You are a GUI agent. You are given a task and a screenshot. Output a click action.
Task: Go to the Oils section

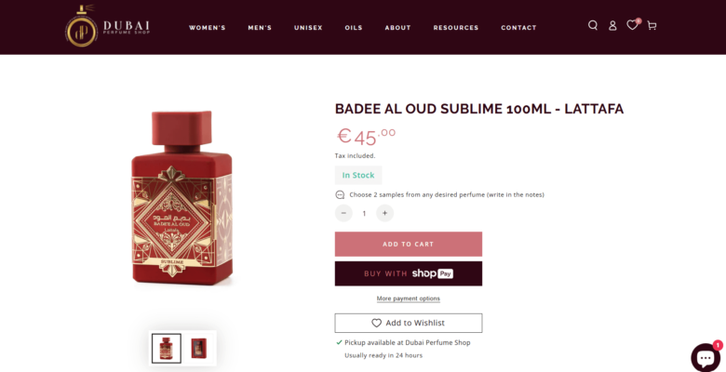354,28
